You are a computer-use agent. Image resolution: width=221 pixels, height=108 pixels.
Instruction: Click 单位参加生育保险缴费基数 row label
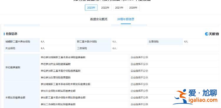pos(56,77)
